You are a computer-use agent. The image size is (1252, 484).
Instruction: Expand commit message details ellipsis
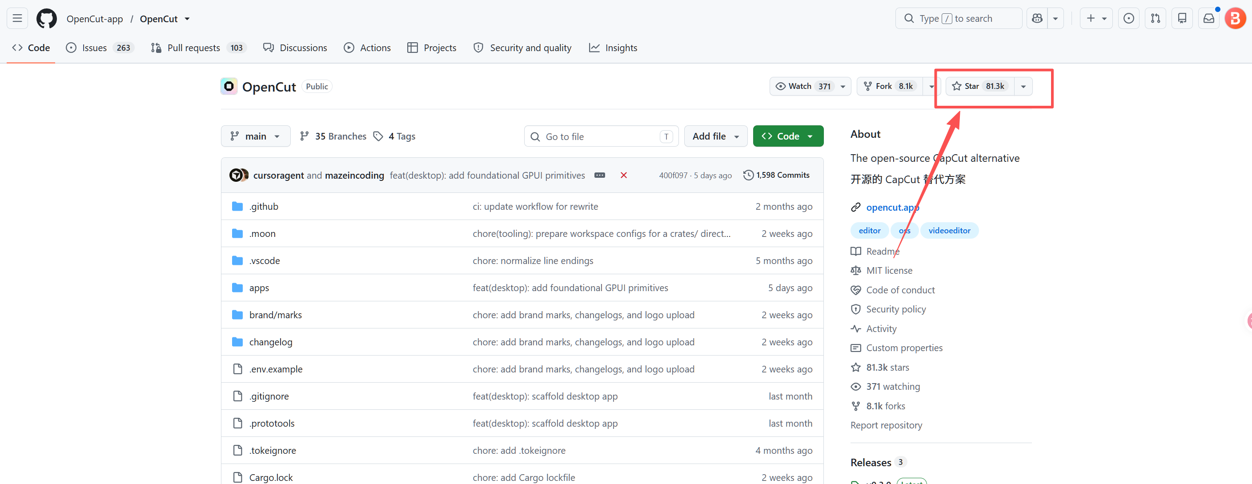click(600, 175)
